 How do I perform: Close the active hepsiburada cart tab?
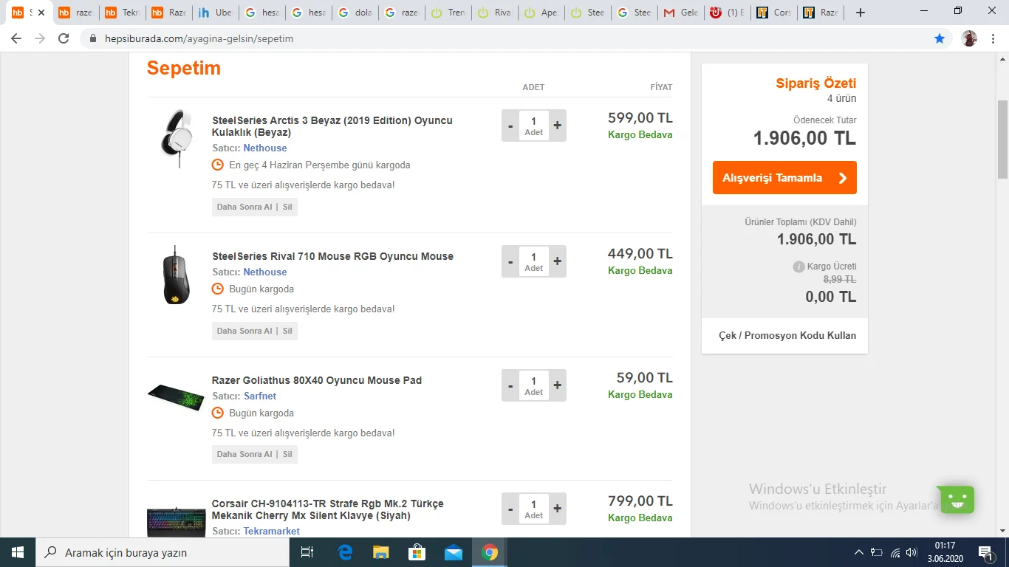click(42, 13)
